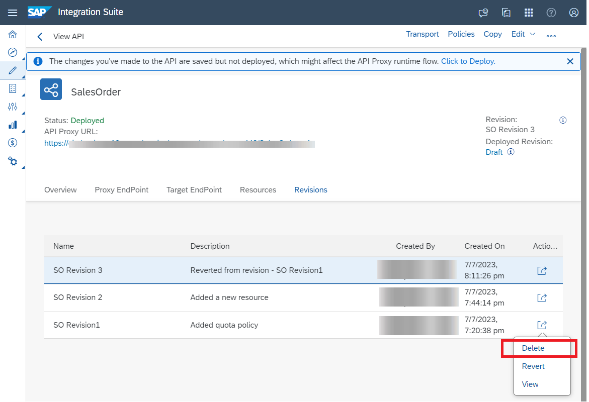Open actions icon for SO Revision 3
Viewport: 589px width, 402px height.
(542, 271)
